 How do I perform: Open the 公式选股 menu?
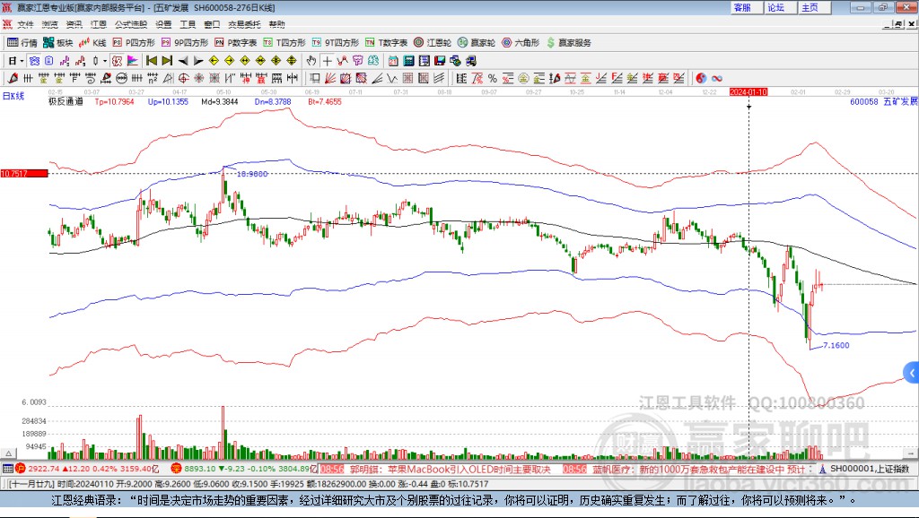131,24
